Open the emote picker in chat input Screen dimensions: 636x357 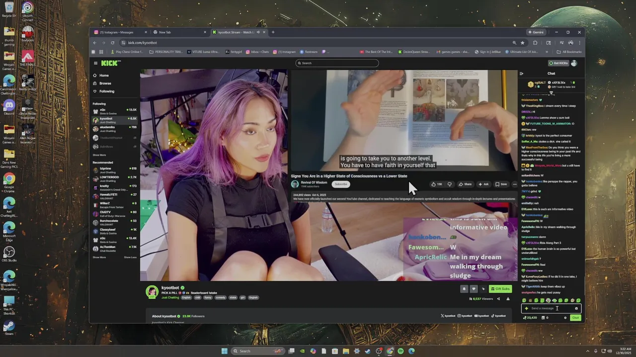pyautogui.click(x=576, y=308)
